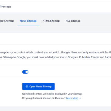Image resolution: width=111 pixels, height=111 pixels.
Task: Click the white knob of the toggle switch
Action: click(27, 72)
